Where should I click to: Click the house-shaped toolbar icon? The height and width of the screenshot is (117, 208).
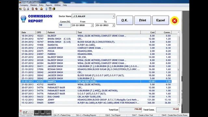[41, 9]
